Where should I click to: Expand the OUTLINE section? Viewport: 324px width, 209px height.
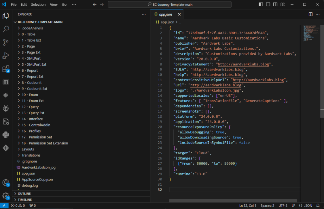[x=24, y=194]
